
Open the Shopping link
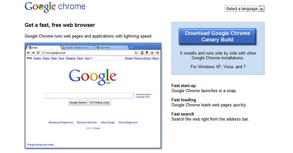click(x=71, y=58)
